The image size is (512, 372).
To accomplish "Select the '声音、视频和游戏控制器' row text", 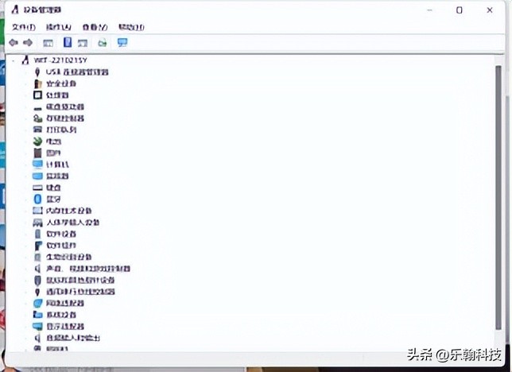I will [88, 269].
